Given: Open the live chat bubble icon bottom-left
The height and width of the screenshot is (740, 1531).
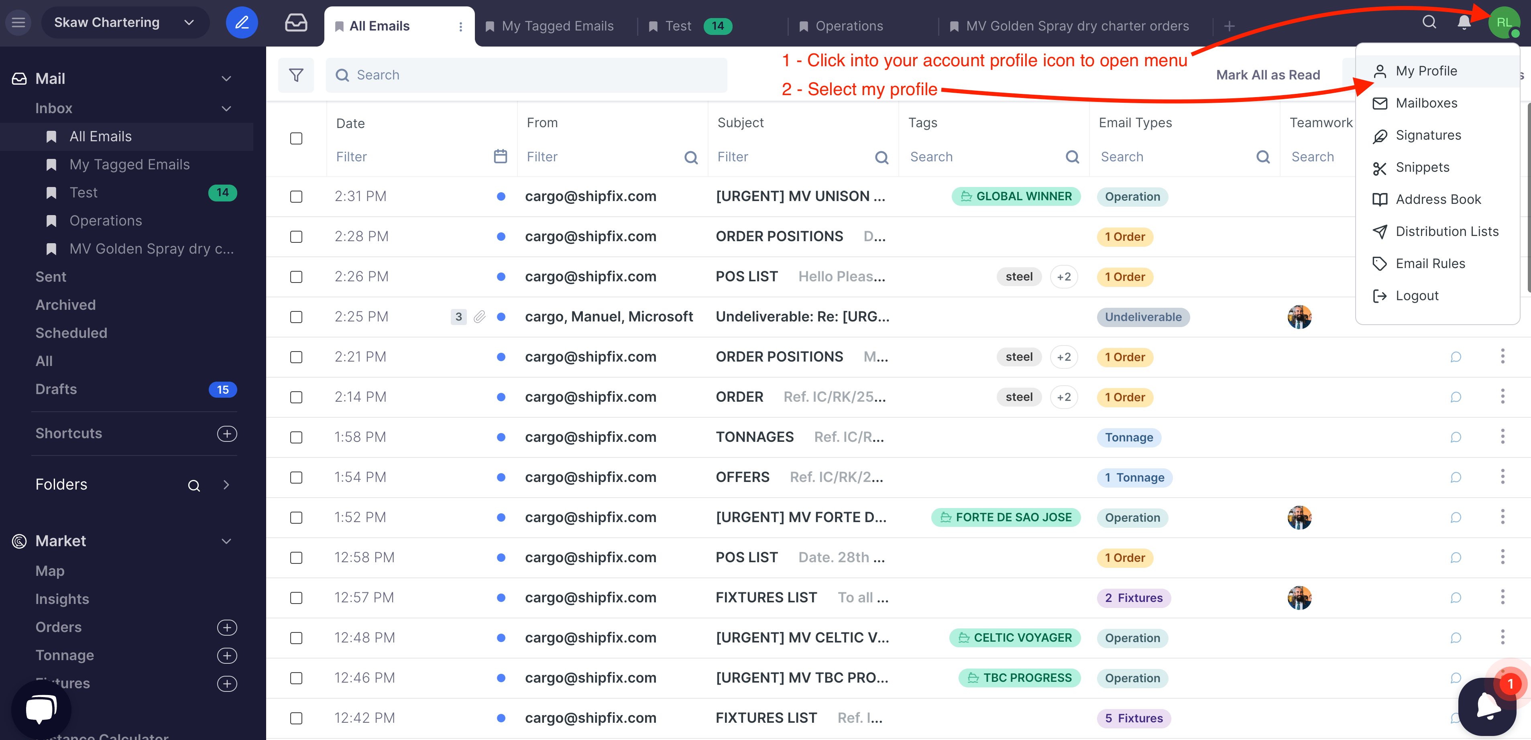Looking at the screenshot, I should [41, 709].
